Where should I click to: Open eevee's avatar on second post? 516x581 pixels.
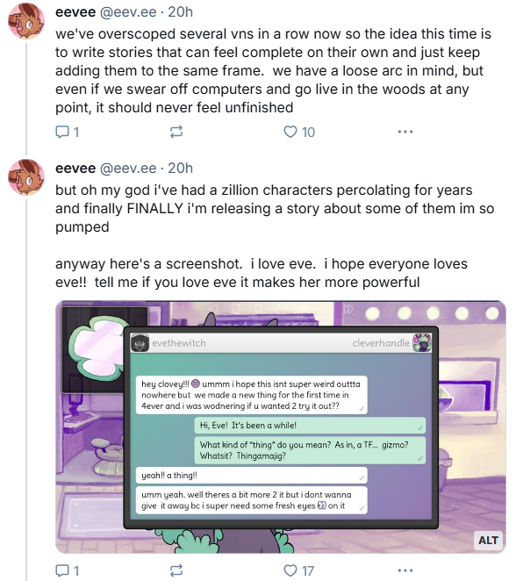26,177
